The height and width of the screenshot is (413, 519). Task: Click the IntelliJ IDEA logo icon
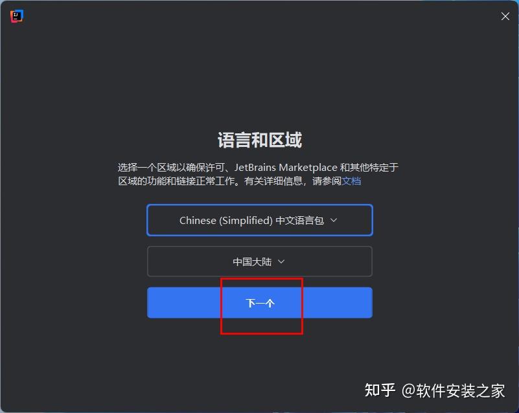click(x=17, y=16)
